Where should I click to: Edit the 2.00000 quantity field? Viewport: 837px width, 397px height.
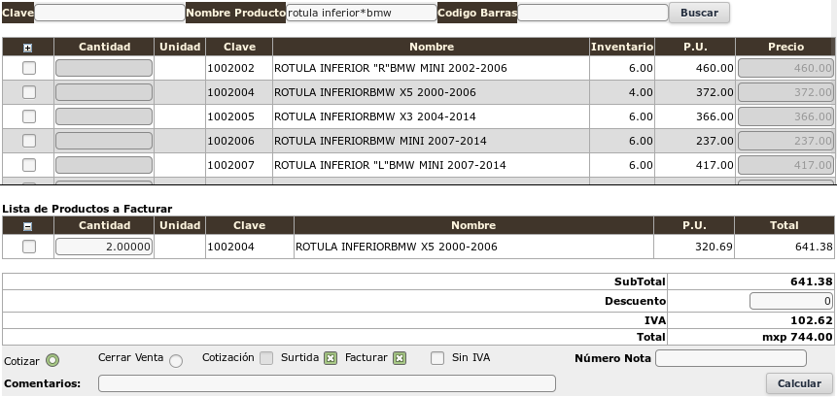(x=104, y=247)
